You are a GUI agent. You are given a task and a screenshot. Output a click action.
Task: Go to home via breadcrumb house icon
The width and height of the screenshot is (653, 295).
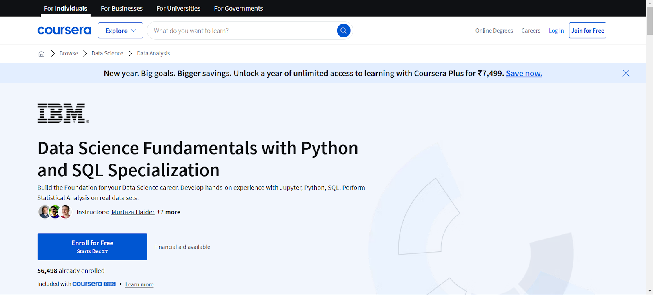click(42, 54)
